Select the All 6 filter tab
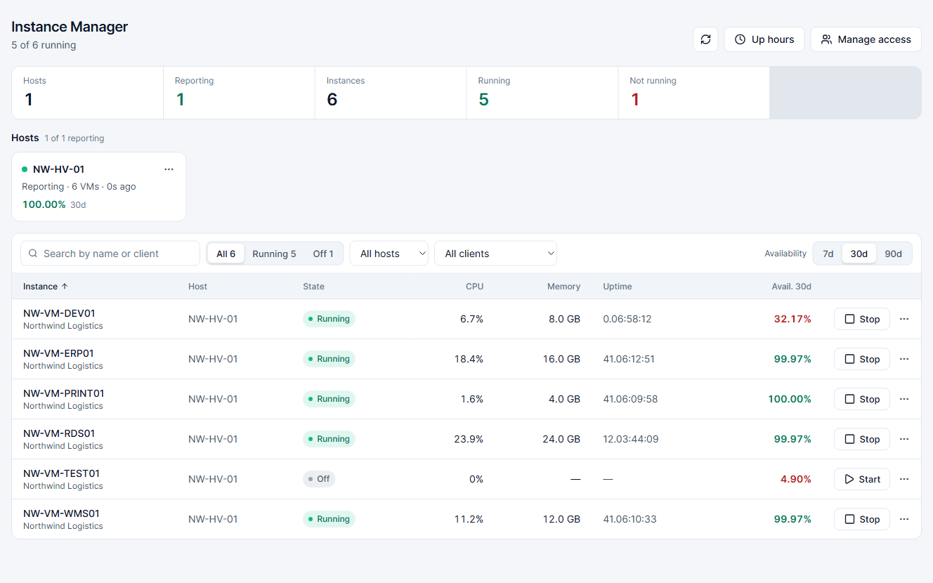The image size is (933, 583). [x=226, y=254]
